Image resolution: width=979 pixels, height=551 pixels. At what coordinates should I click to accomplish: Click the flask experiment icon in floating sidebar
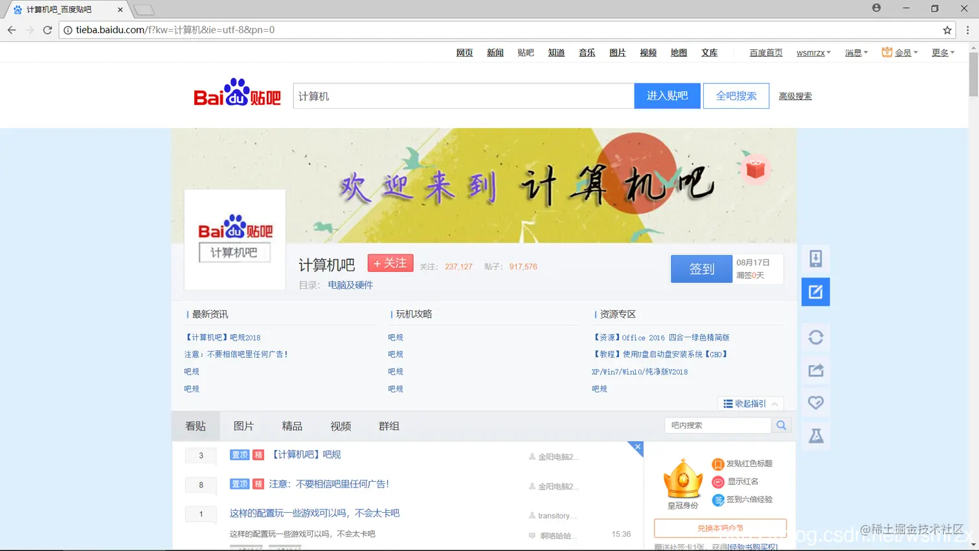click(x=815, y=435)
